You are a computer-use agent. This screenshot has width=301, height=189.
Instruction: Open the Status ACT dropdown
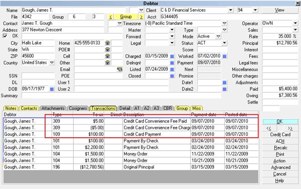click(x=224, y=43)
